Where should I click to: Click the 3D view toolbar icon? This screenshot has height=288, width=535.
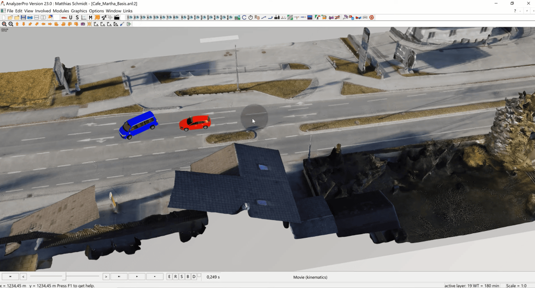[x=97, y=18]
